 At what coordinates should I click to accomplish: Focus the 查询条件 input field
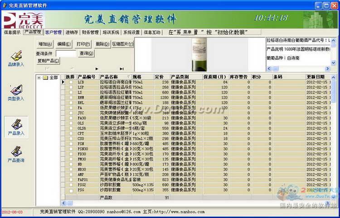pyautogui.click(x=66, y=53)
